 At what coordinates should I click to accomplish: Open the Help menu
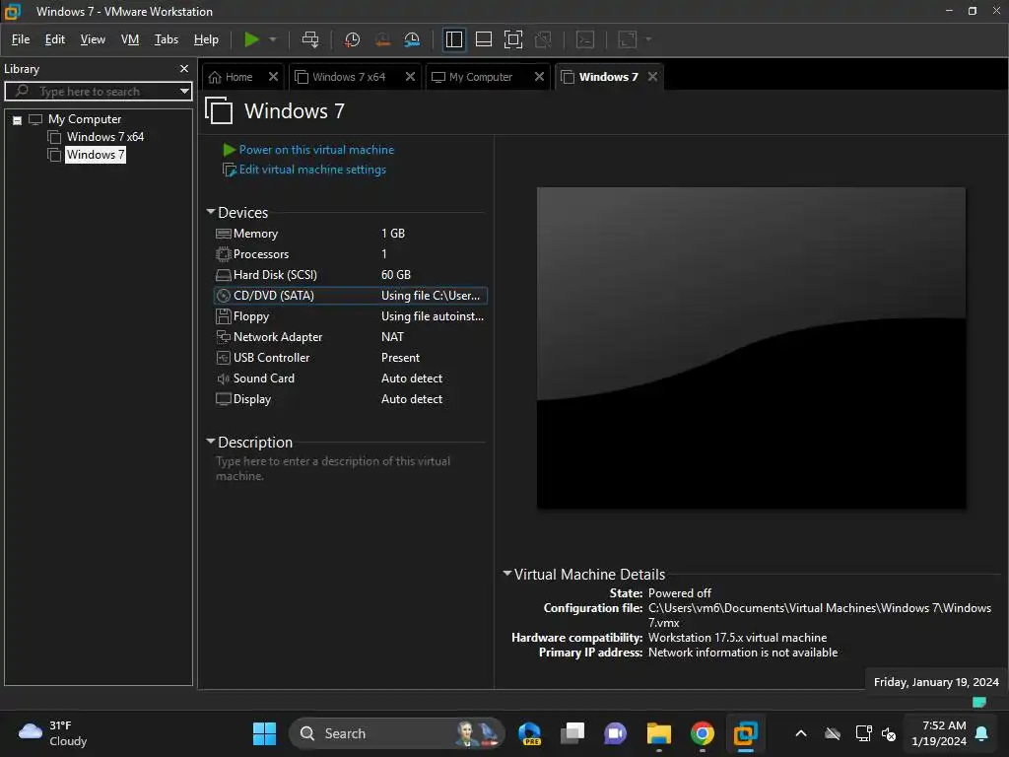click(206, 39)
